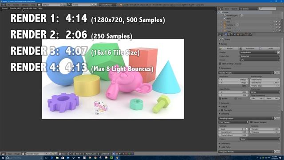
Task: Enable the Square Samples checkbox
Action: point(252,122)
